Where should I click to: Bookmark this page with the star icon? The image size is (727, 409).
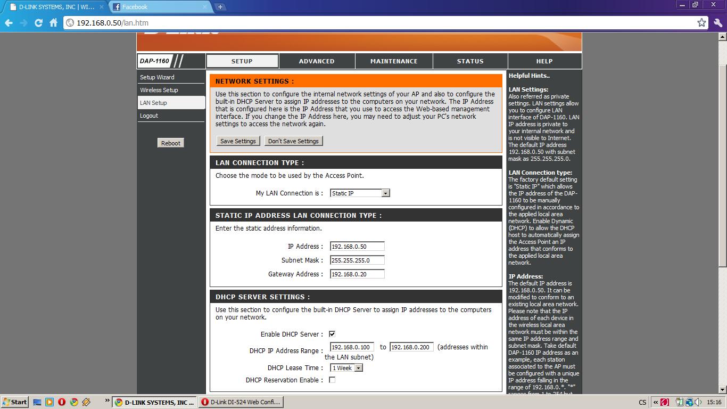click(701, 22)
